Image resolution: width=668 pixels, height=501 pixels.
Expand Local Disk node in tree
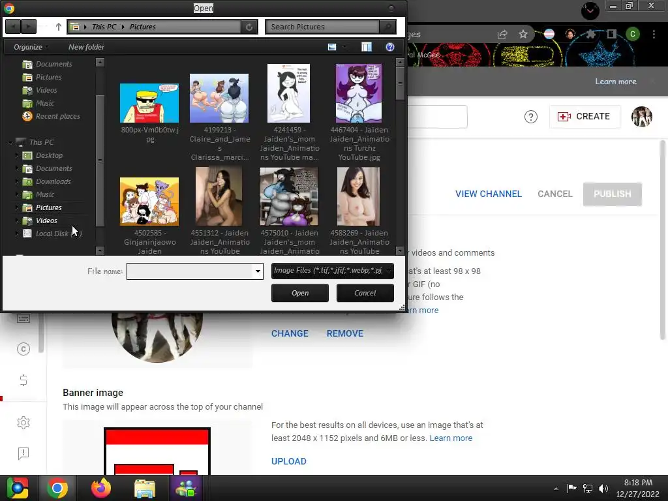coord(16,234)
